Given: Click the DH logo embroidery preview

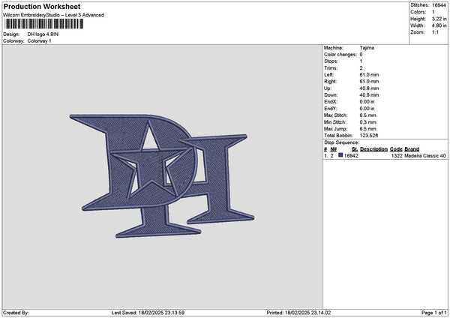Looking at the screenshot, I should coord(162,176).
